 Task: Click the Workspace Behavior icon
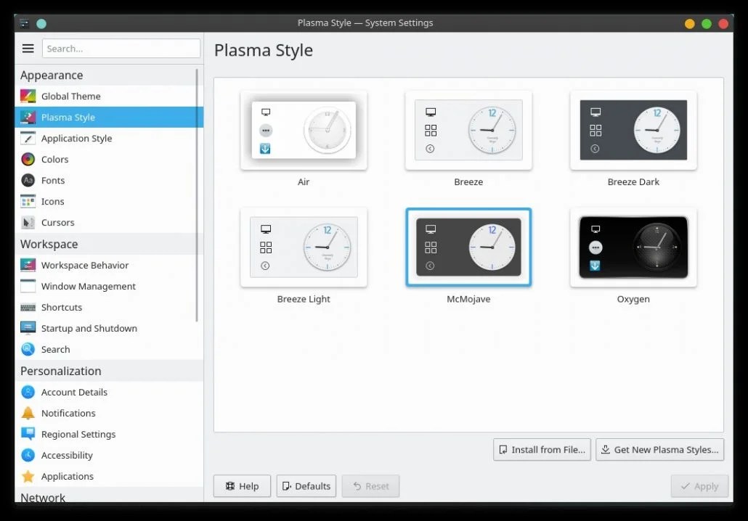click(28, 265)
